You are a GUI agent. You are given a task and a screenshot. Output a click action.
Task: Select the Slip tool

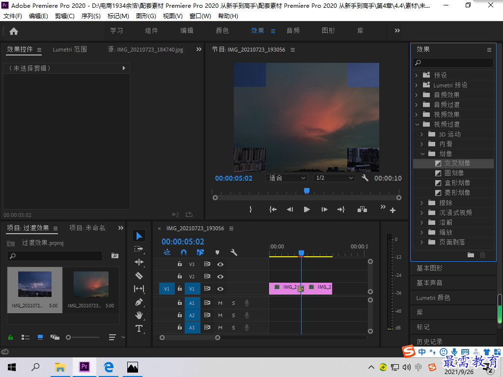139,289
